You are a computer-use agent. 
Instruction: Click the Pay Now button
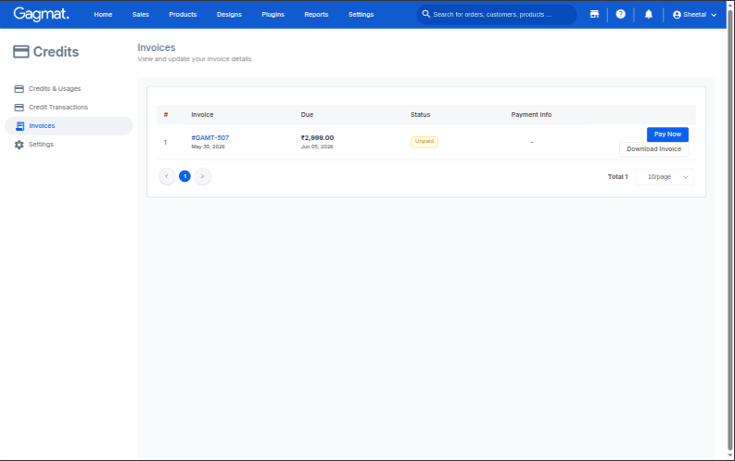(667, 134)
